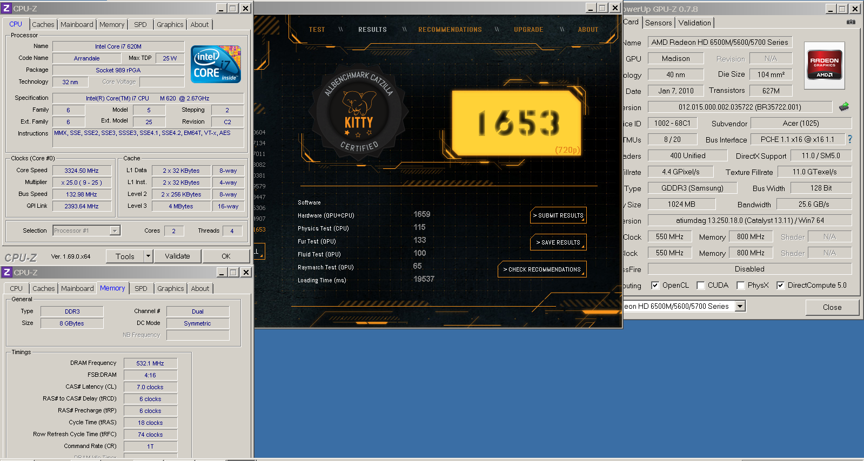
Task: Click the Check Recommendations button
Action: (542, 269)
